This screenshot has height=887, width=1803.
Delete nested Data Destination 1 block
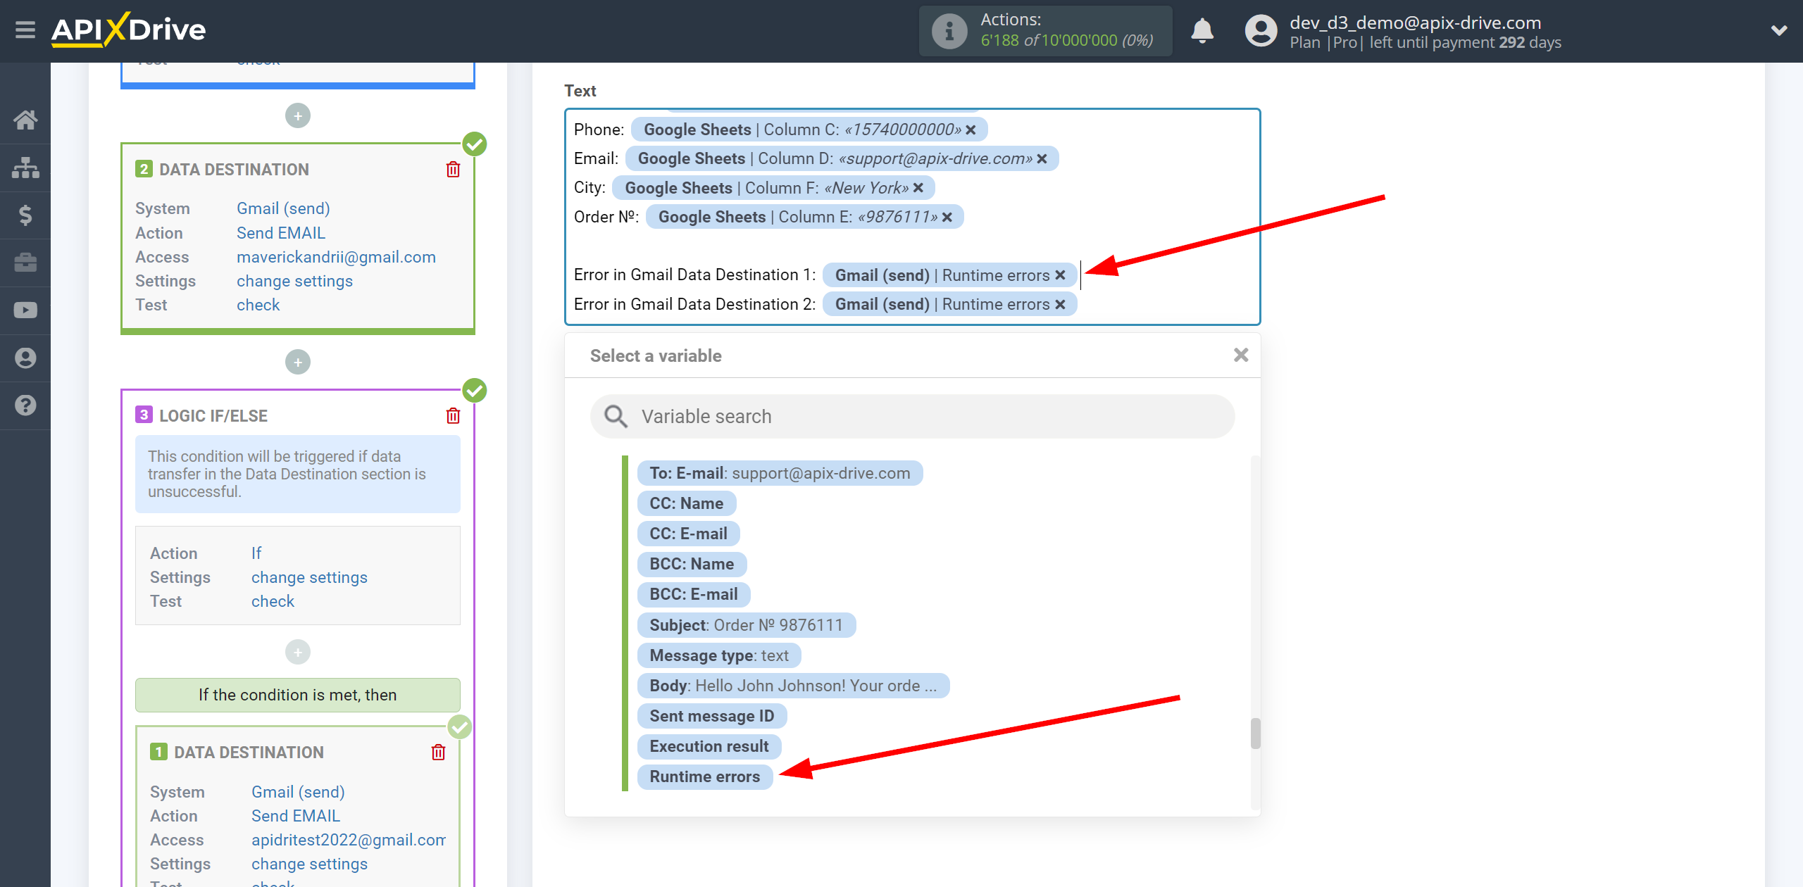coord(438,753)
